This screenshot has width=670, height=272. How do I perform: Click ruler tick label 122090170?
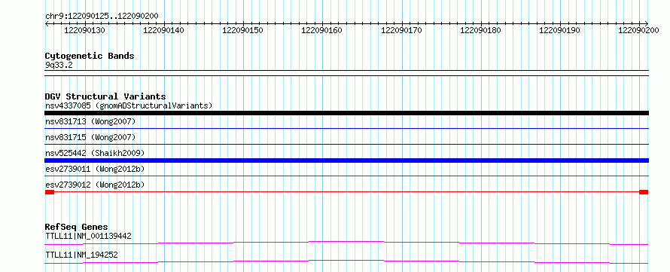coord(402,30)
